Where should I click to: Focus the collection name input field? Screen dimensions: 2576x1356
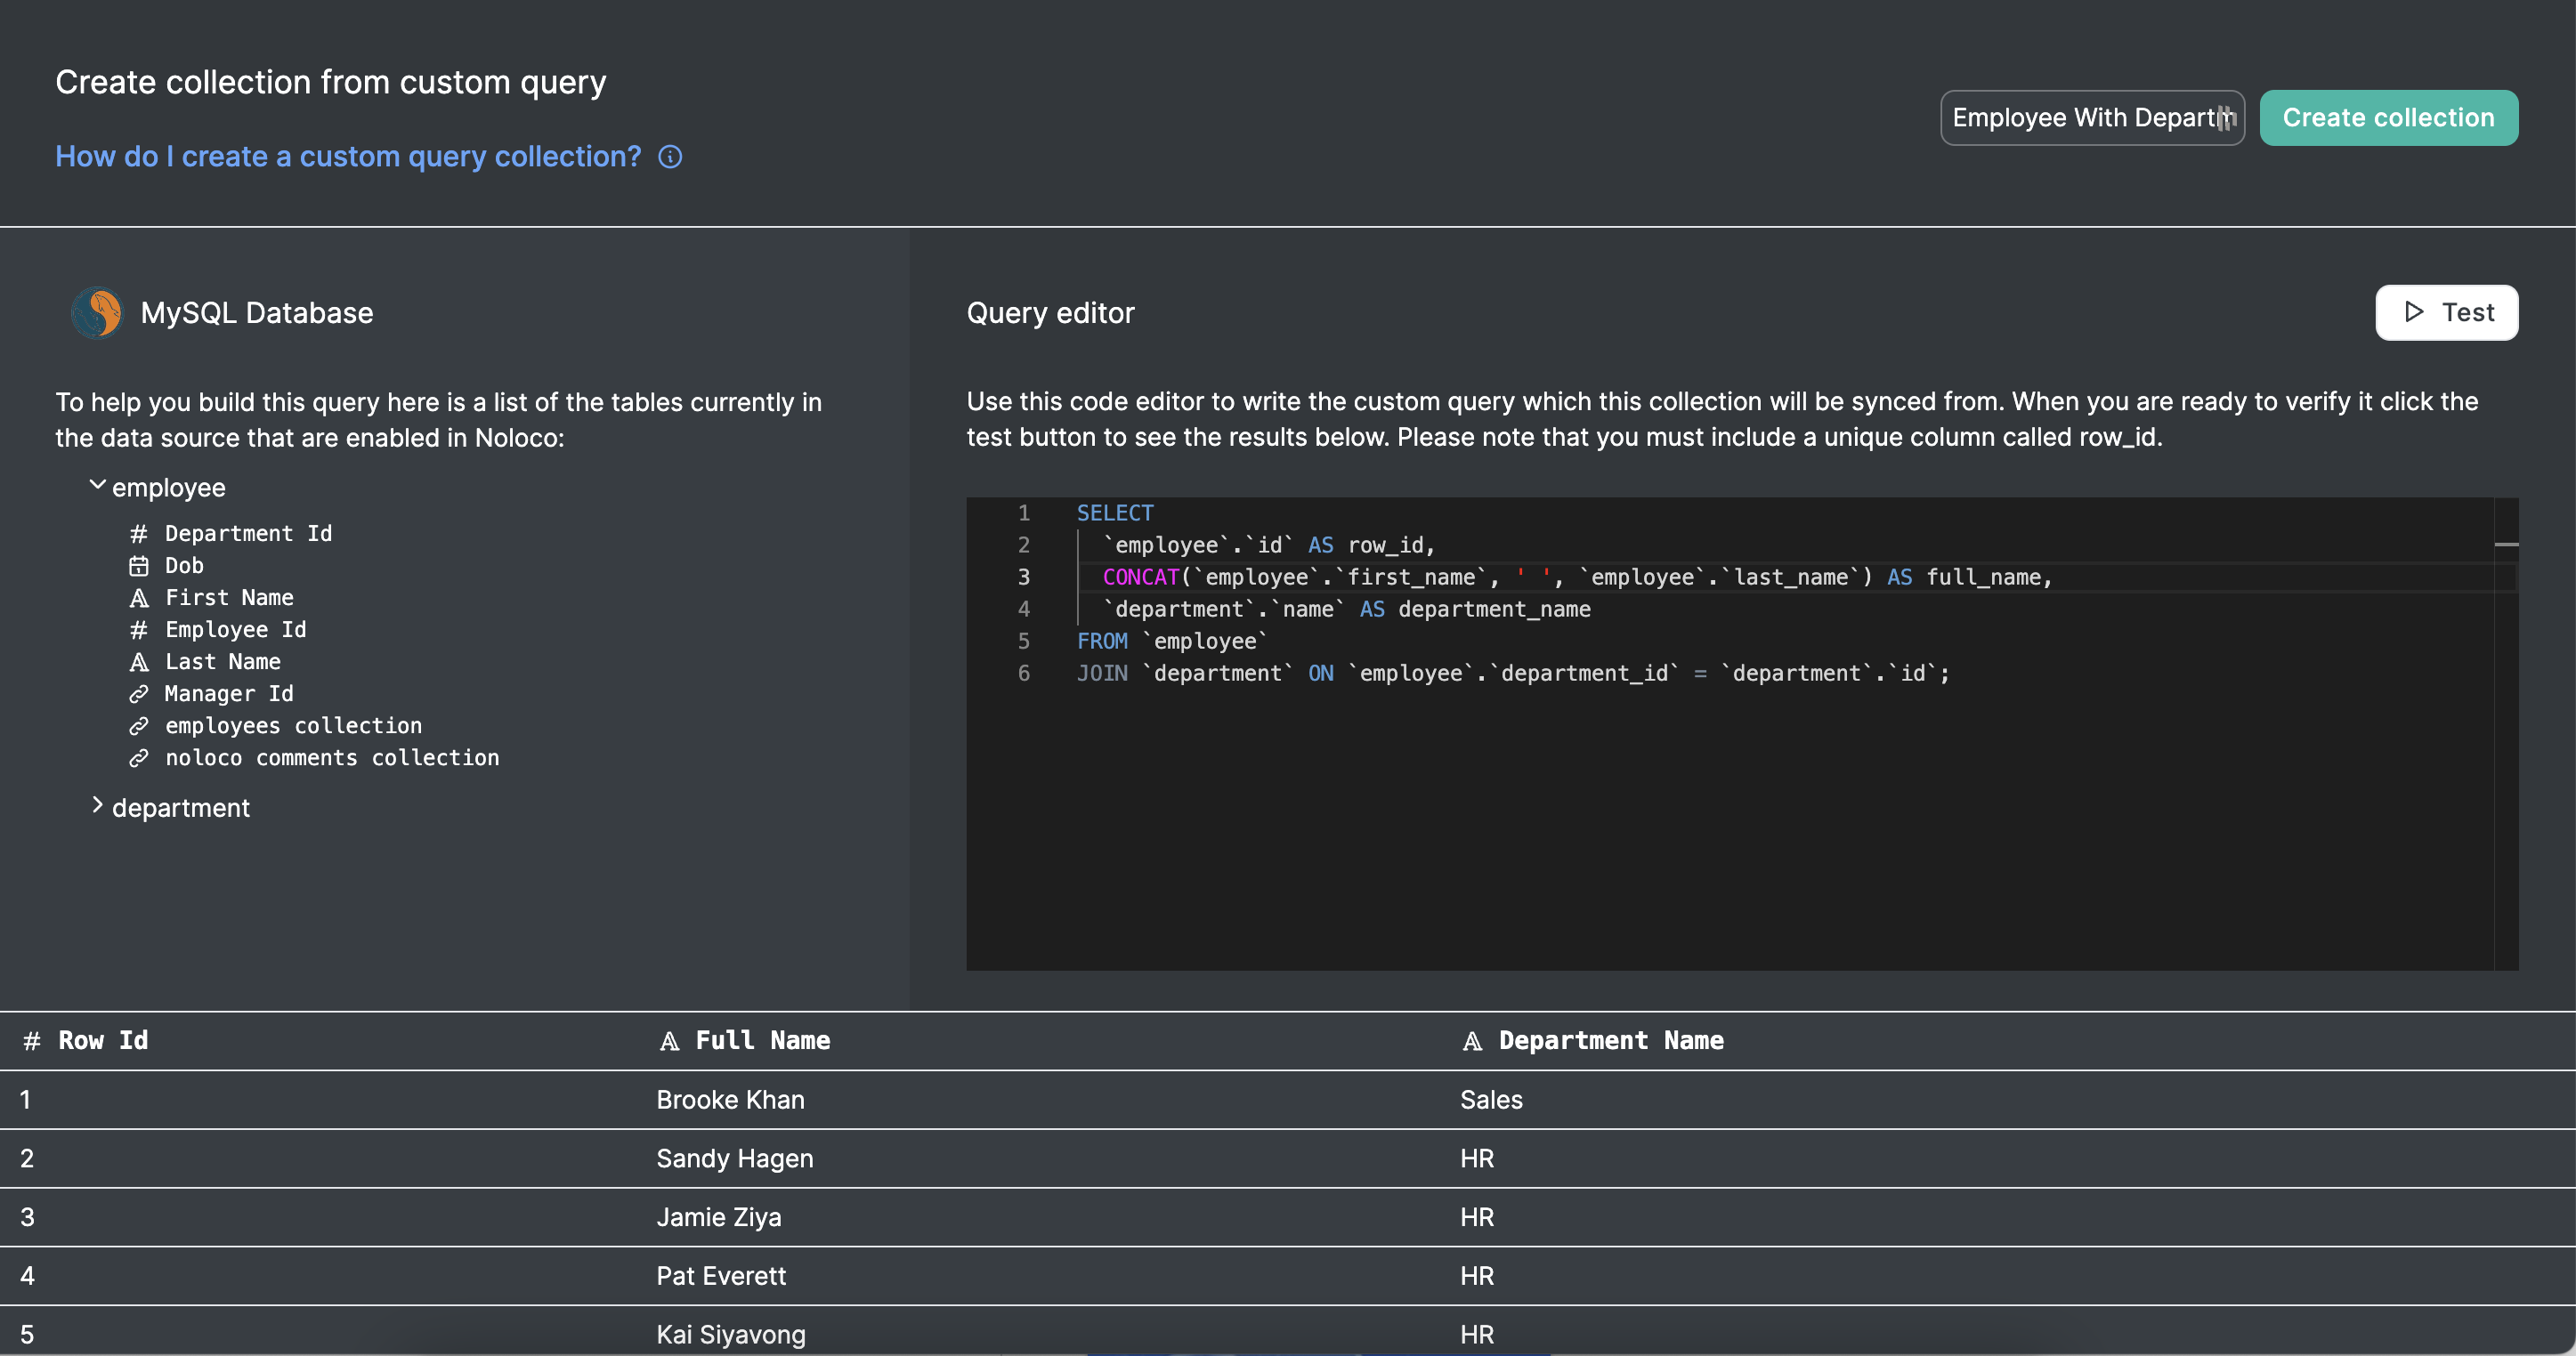[2080, 118]
